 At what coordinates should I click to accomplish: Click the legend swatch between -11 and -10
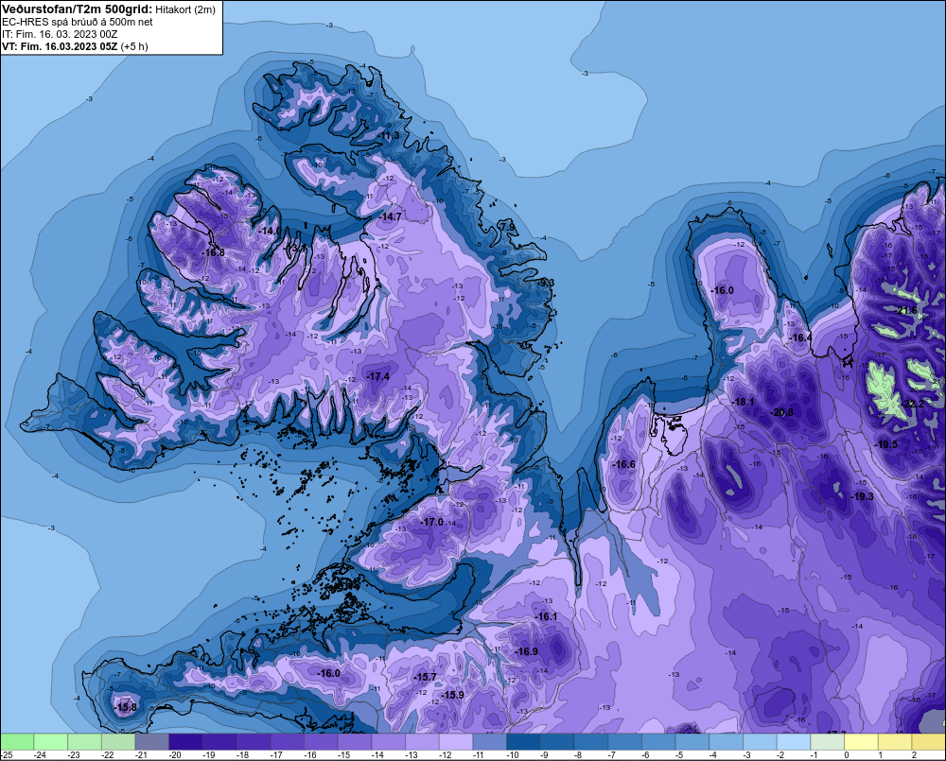point(490,741)
